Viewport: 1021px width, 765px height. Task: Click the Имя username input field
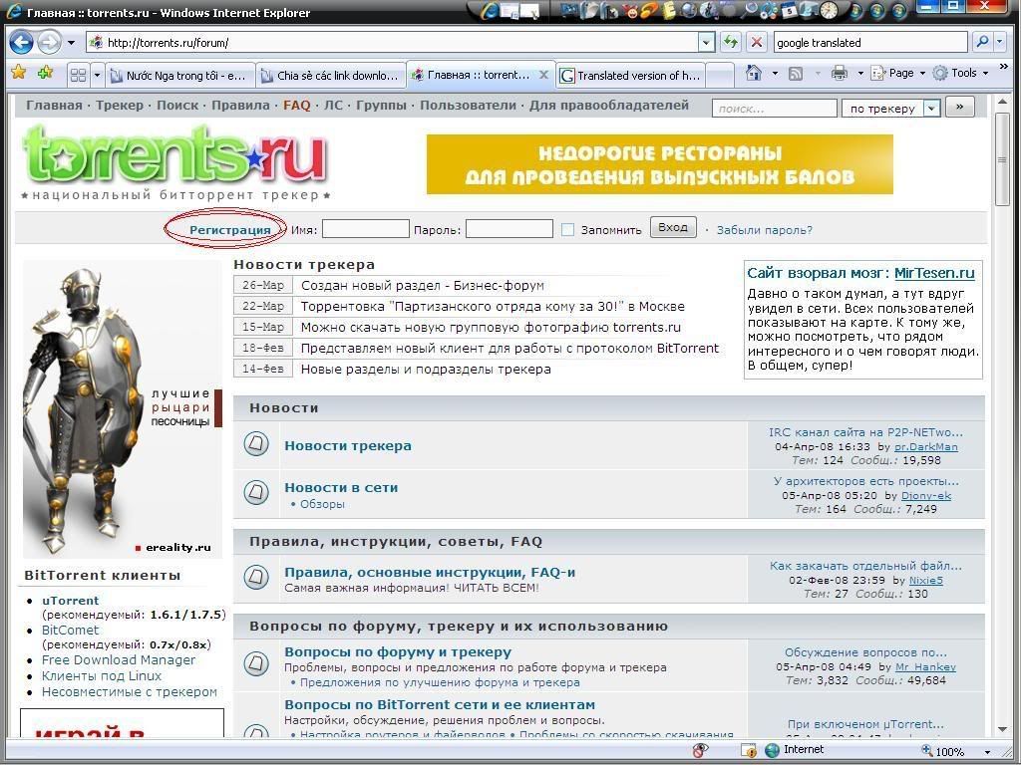coord(365,230)
